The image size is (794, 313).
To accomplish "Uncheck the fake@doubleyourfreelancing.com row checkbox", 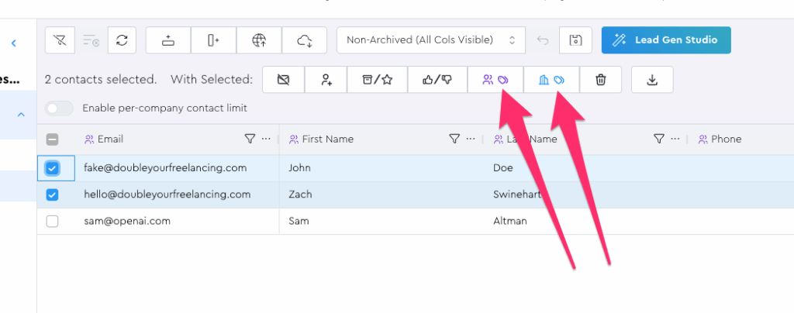I will 53,168.
